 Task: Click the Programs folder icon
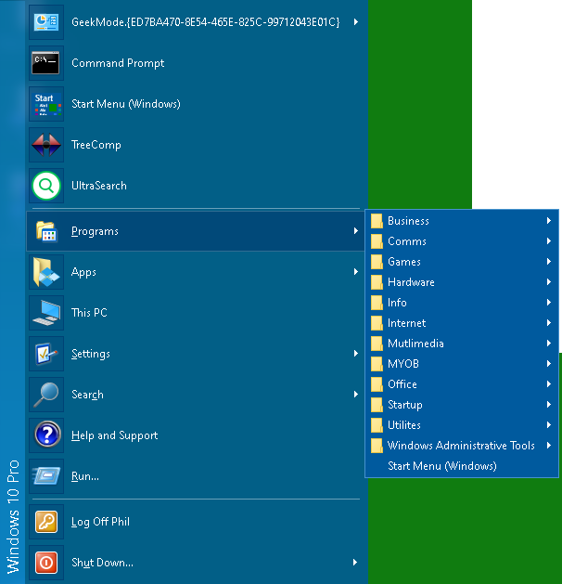[x=46, y=231]
